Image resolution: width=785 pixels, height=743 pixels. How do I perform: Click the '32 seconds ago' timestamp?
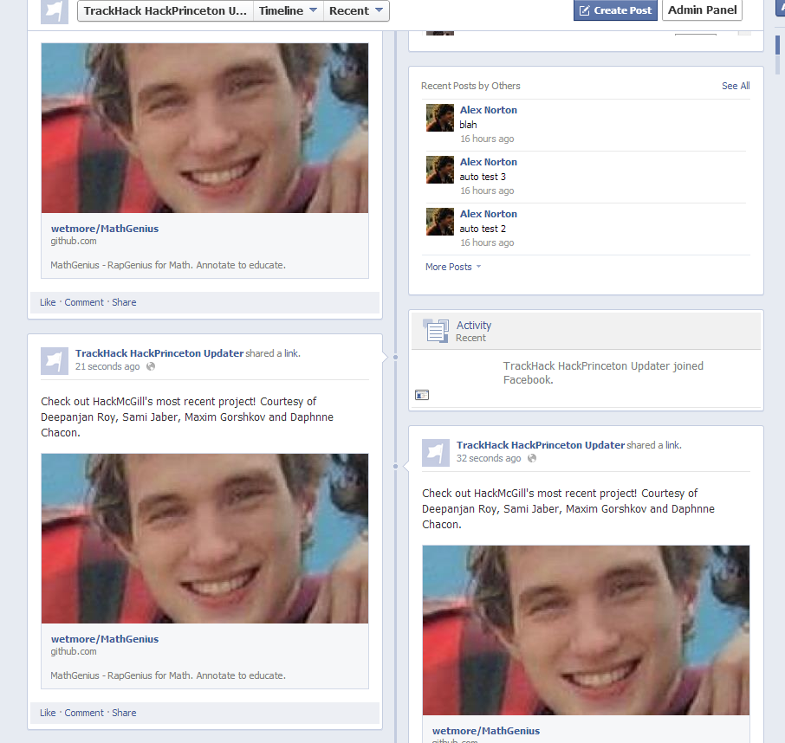click(x=488, y=458)
